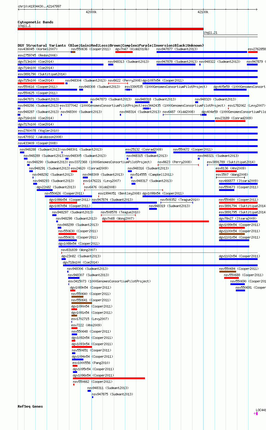
Task: Click the red 10q11.1 band bar
Action: (x=111, y=29)
